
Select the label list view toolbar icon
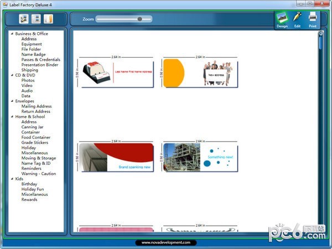(36, 19)
